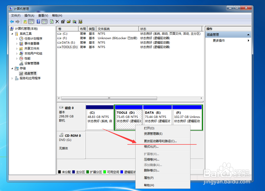Open the 文件(F) menu
Viewport: 265px width, 191px height.
pos(16,16)
